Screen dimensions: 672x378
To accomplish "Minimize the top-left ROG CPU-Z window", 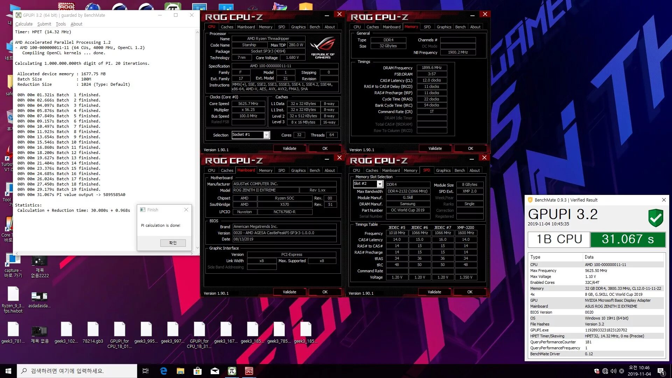I will (327, 15).
